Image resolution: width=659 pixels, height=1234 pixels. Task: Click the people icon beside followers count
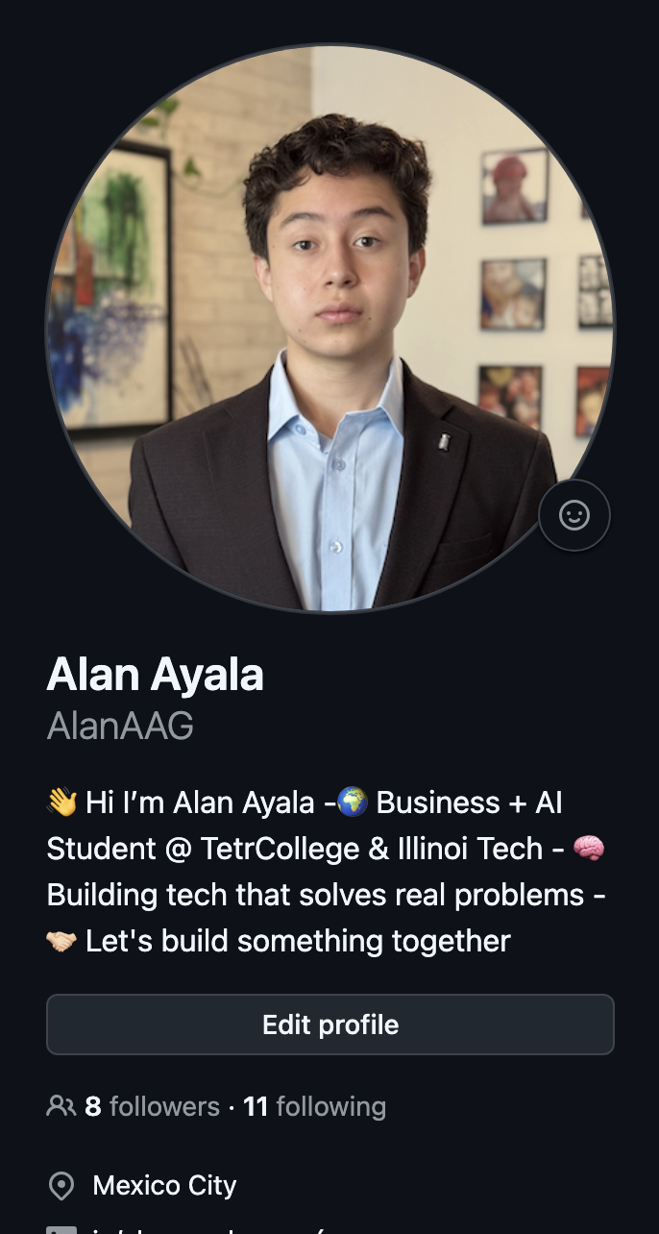coord(61,1106)
